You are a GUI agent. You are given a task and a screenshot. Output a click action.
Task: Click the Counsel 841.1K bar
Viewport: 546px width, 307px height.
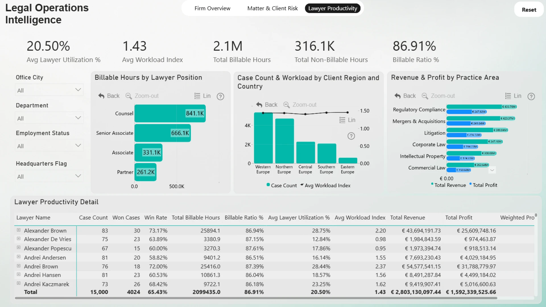point(170,113)
